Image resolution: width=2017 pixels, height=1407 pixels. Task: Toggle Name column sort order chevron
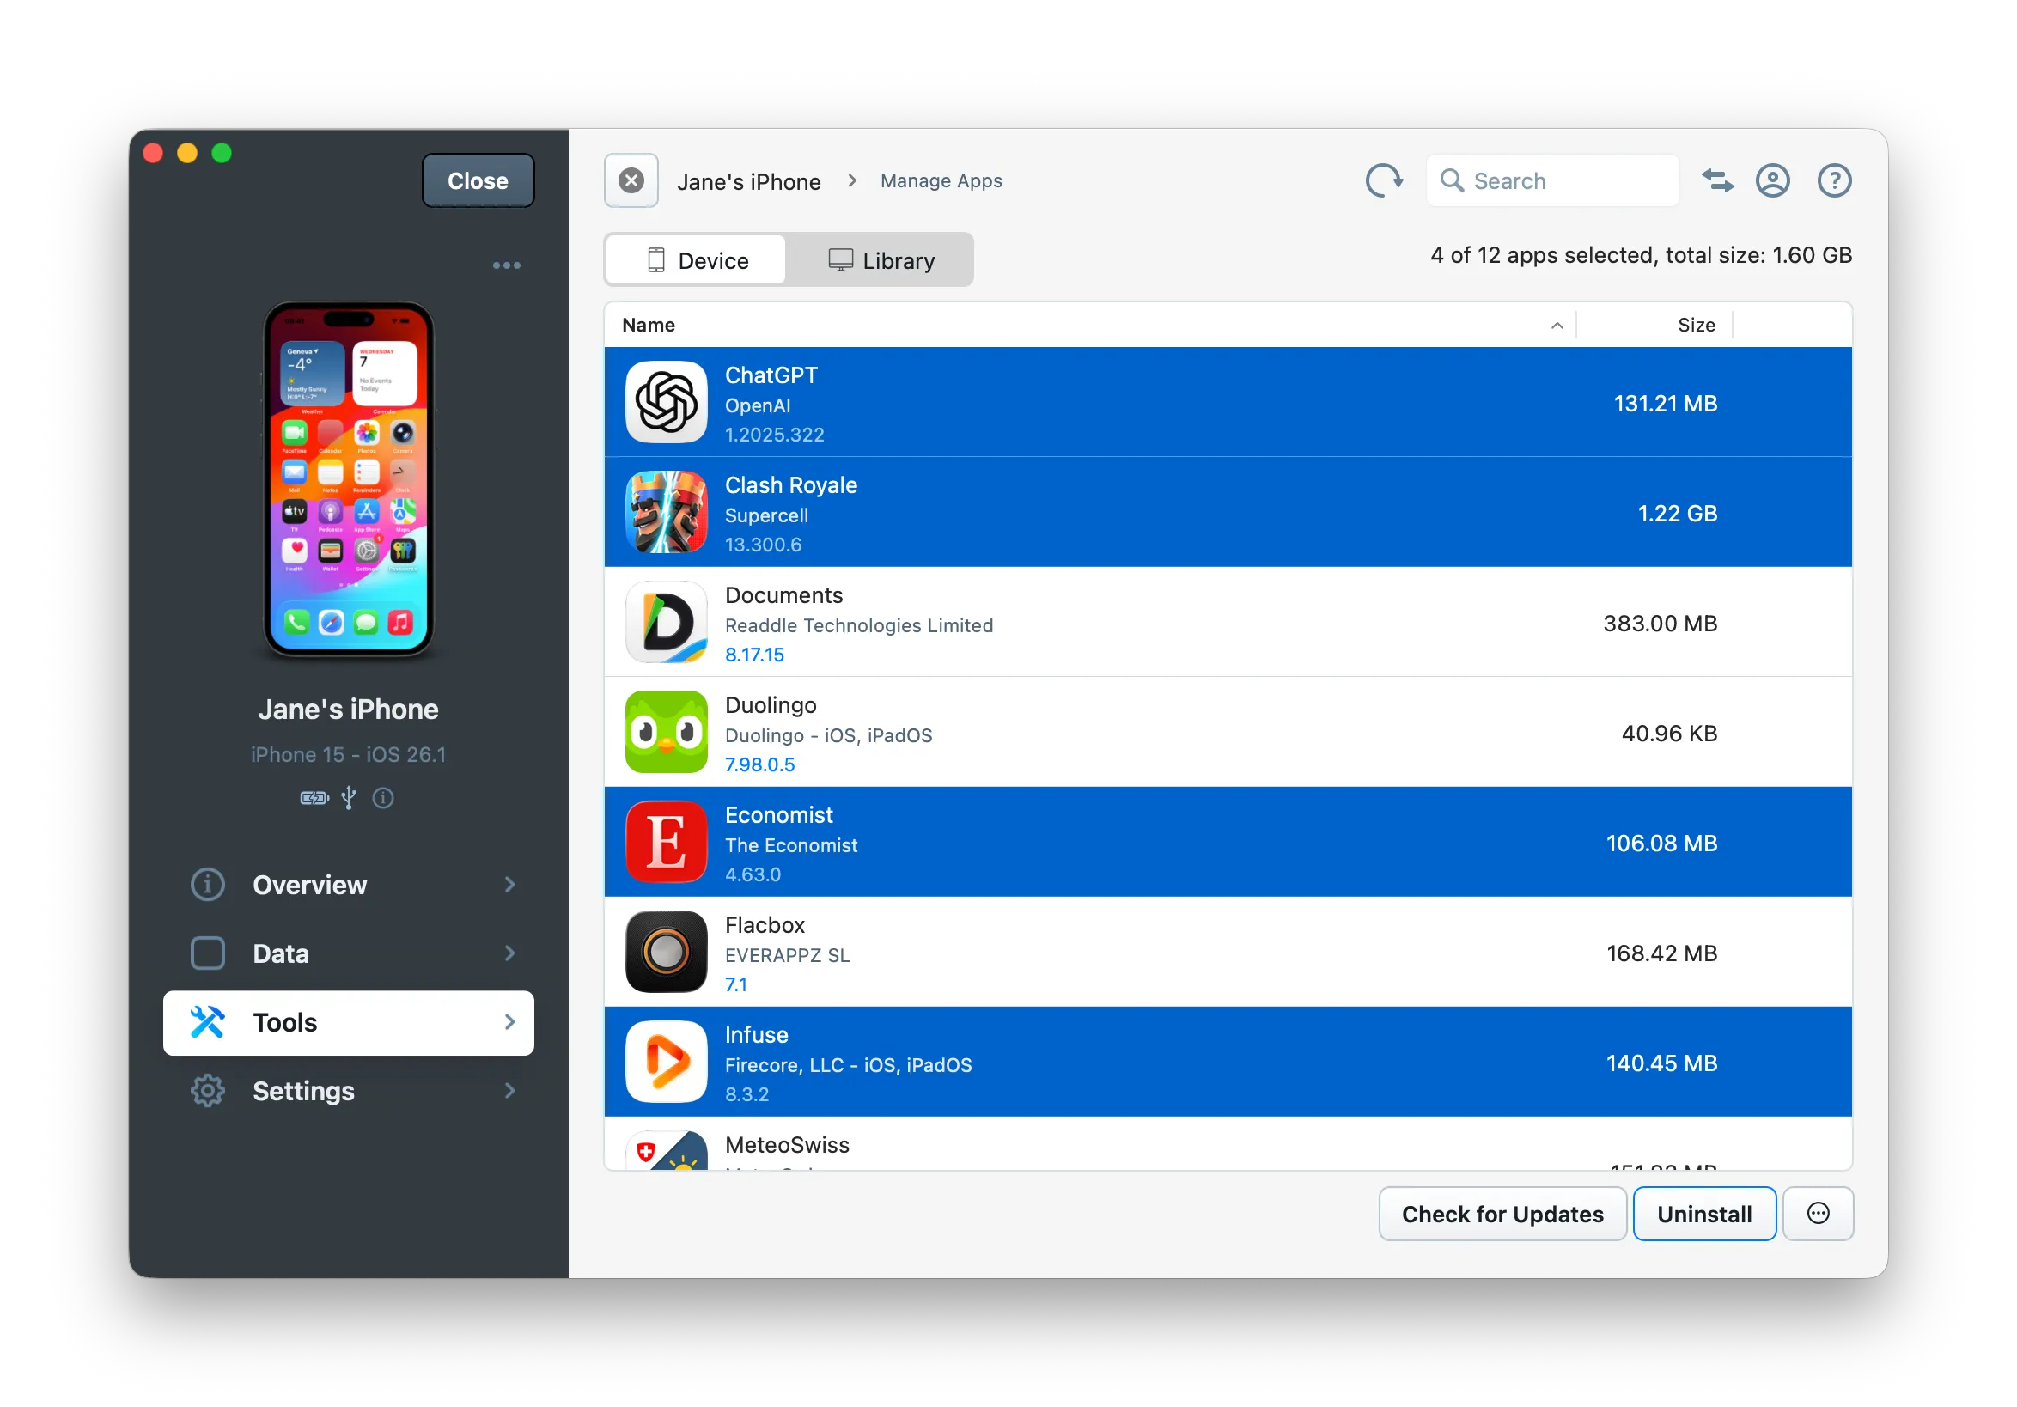1557,325
